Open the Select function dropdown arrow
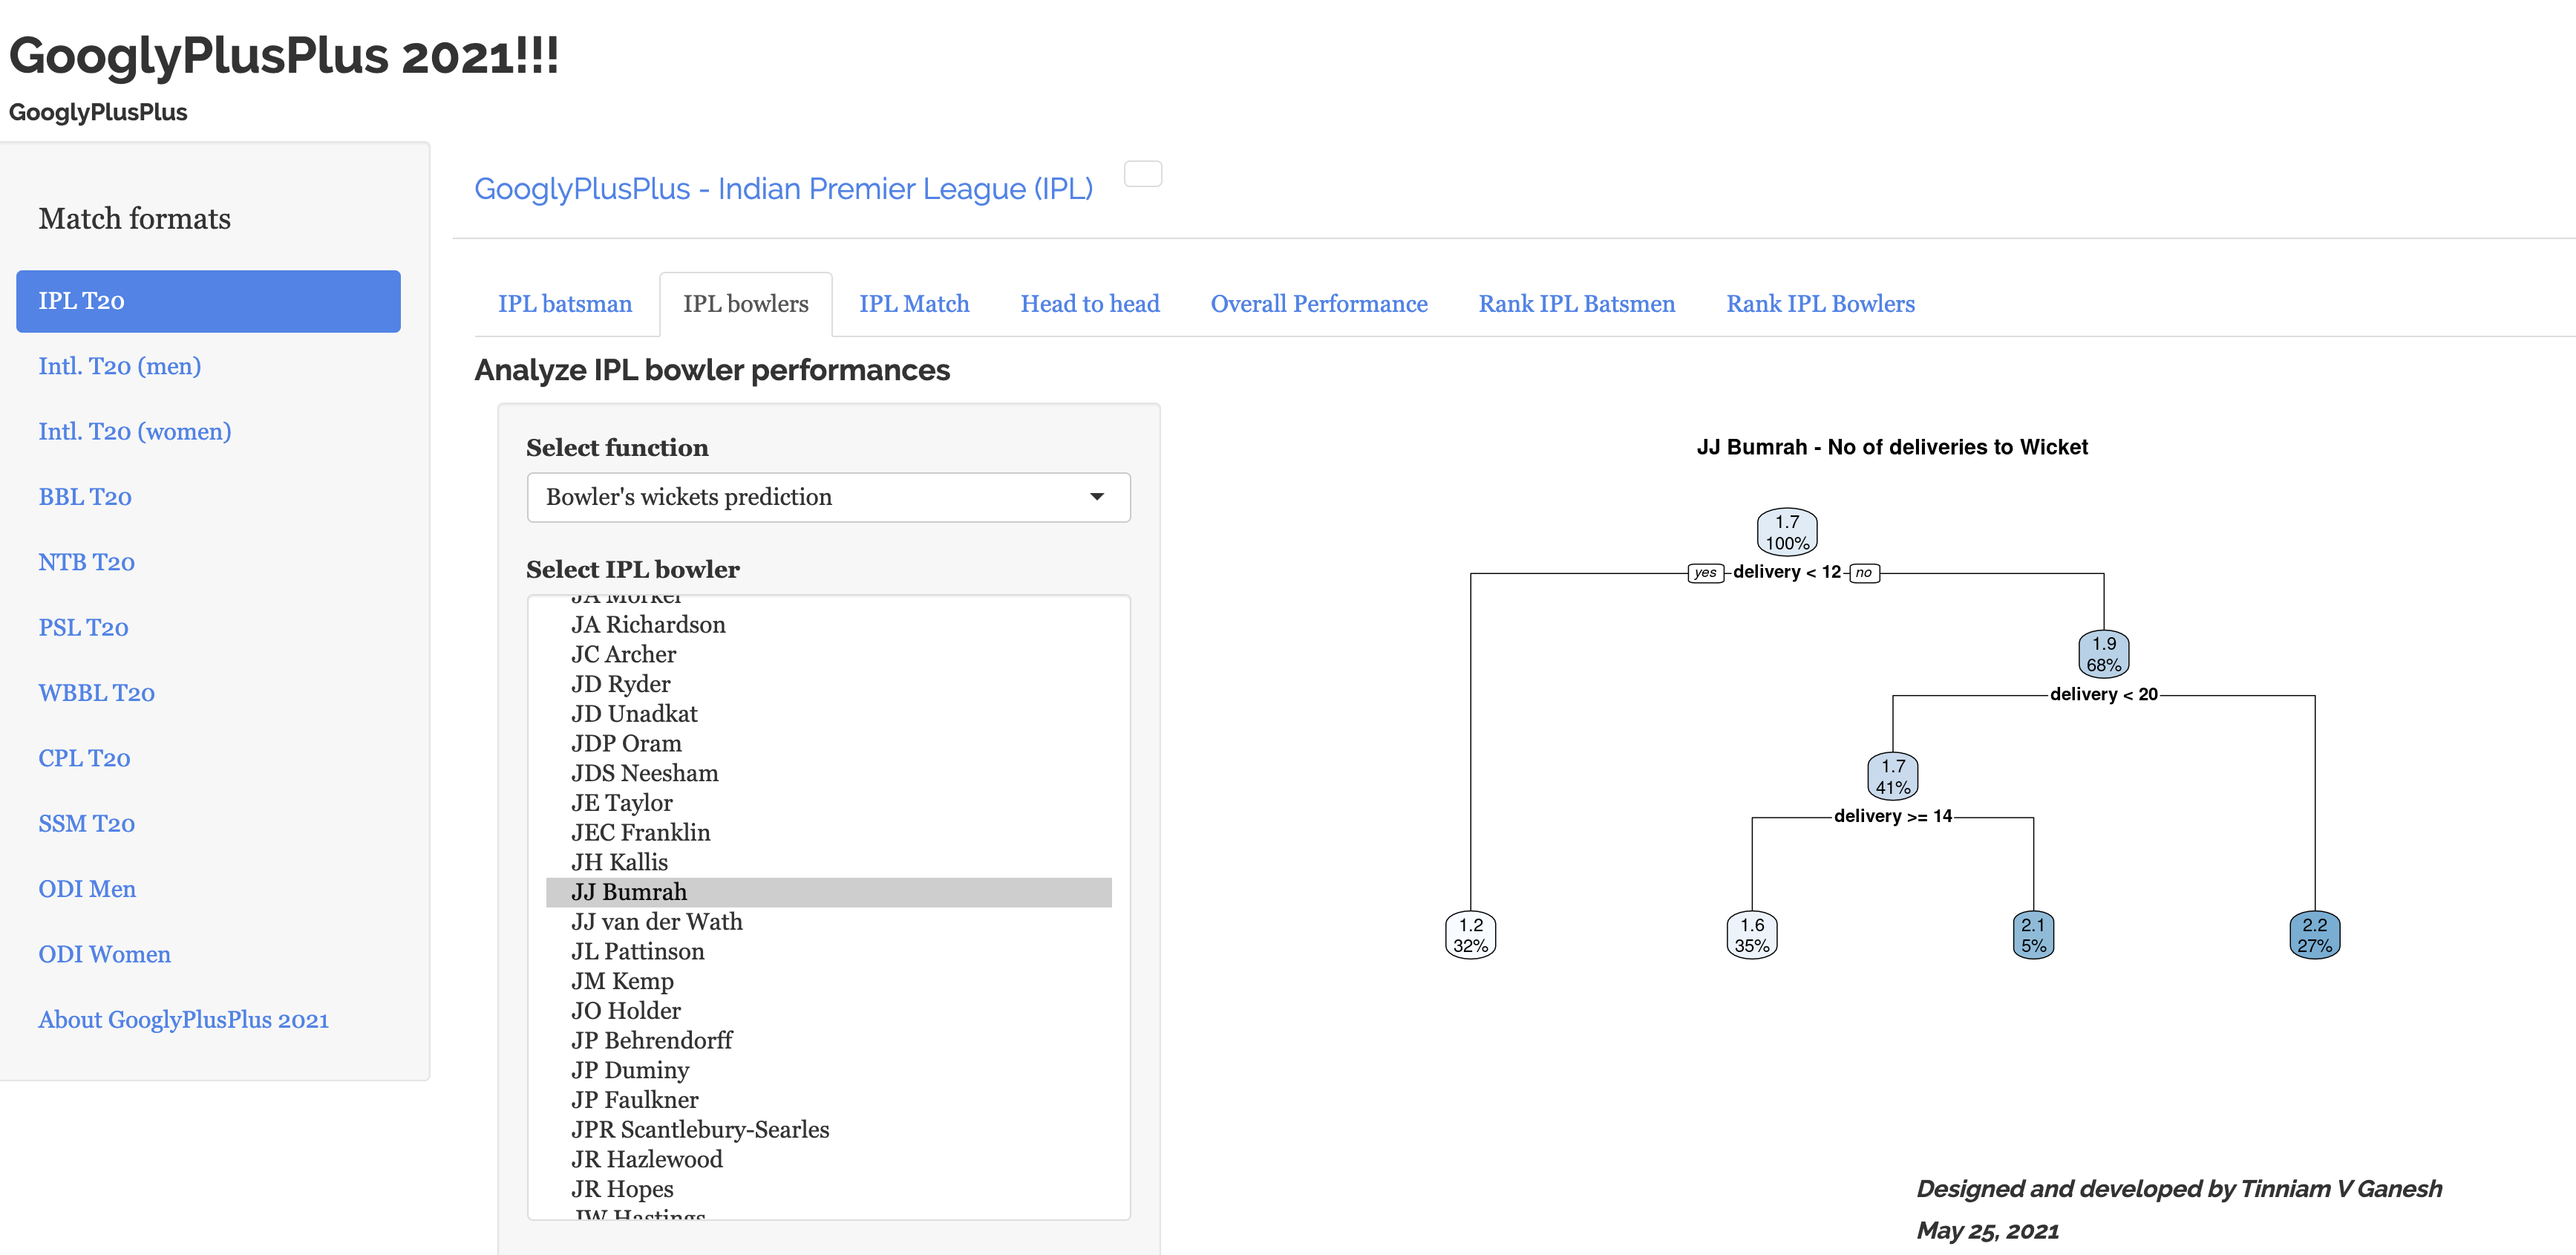2576x1255 pixels. (x=1096, y=497)
